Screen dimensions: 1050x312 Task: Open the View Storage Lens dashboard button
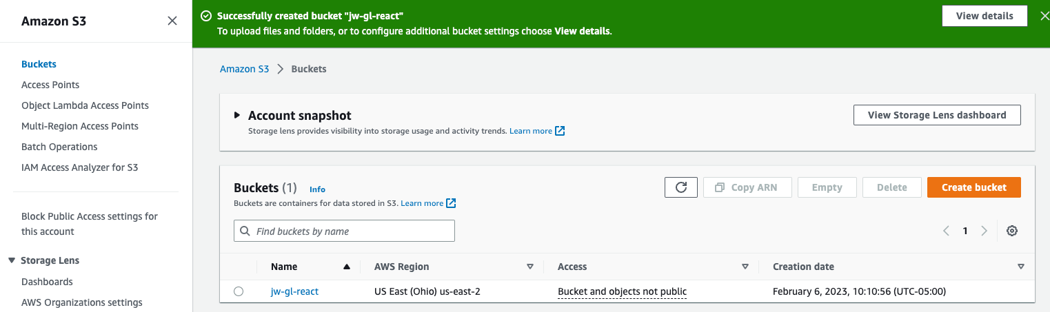point(936,115)
